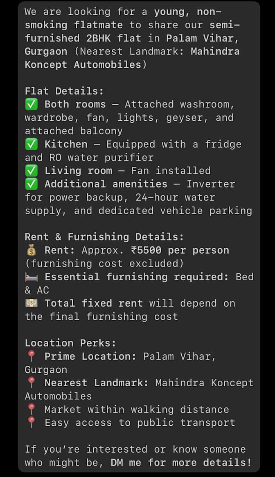The width and height of the screenshot is (275, 477).
Task: Click the young, non-smoking flatmate phrase
Action: (x=123, y=18)
